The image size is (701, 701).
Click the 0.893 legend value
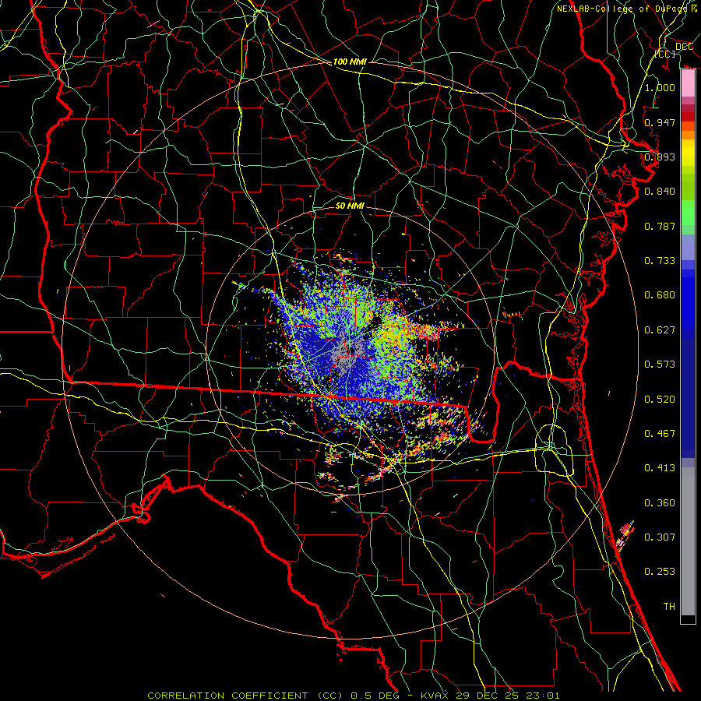[660, 157]
